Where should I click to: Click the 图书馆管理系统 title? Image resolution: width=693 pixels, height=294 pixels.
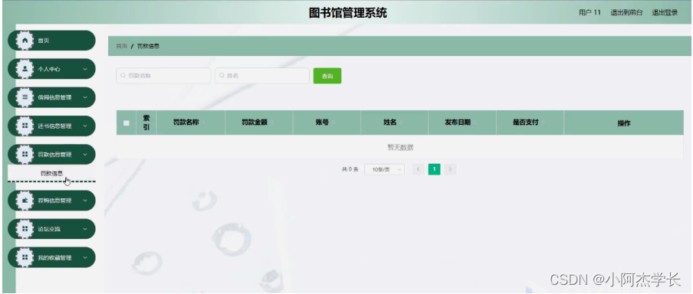(x=348, y=13)
